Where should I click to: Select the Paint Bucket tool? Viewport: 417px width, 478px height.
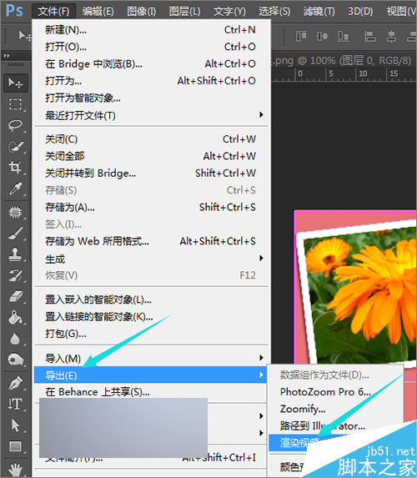tap(15, 317)
